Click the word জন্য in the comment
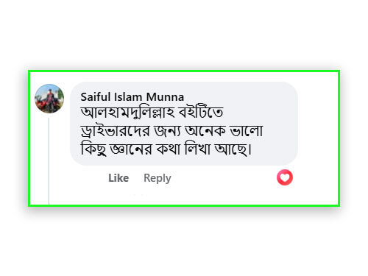 167,131
